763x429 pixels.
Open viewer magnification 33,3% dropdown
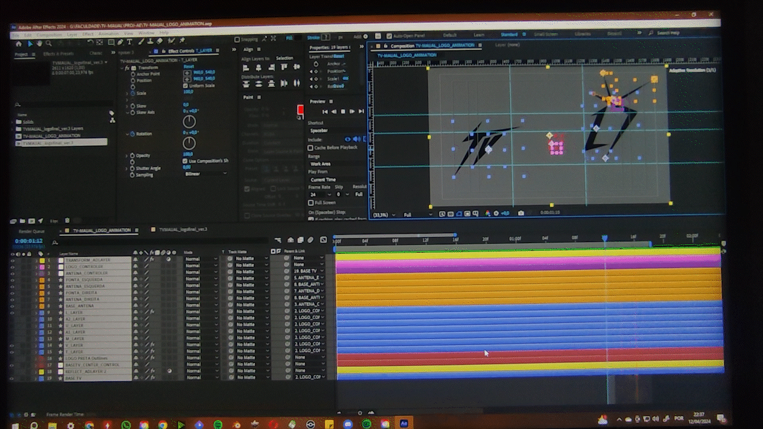click(x=384, y=214)
